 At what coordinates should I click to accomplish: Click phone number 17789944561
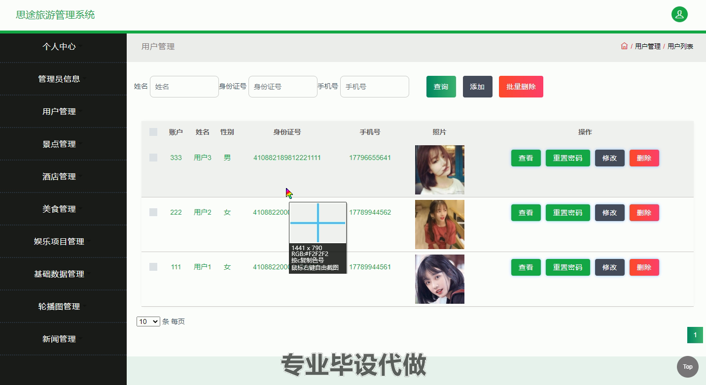pos(370,267)
